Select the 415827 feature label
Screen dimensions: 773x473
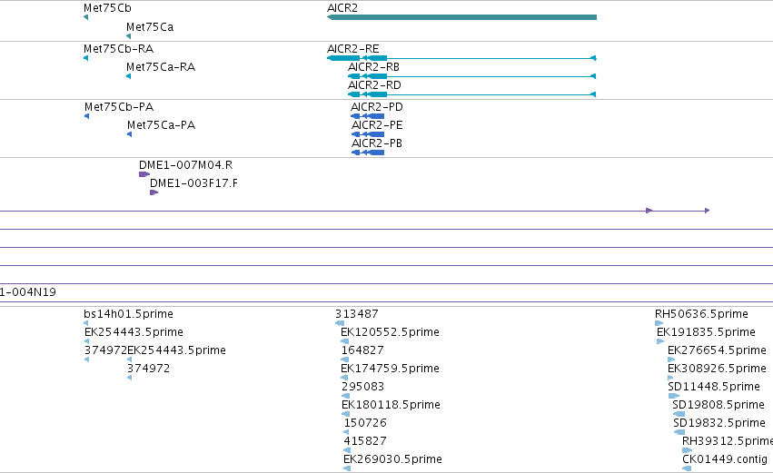(x=365, y=441)
